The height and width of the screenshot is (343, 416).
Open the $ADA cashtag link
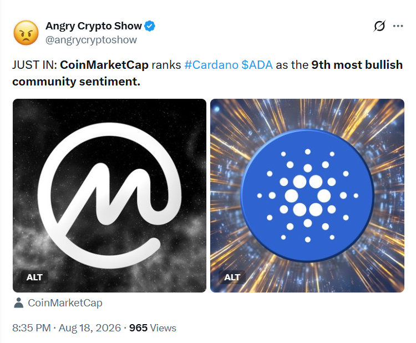257,65
